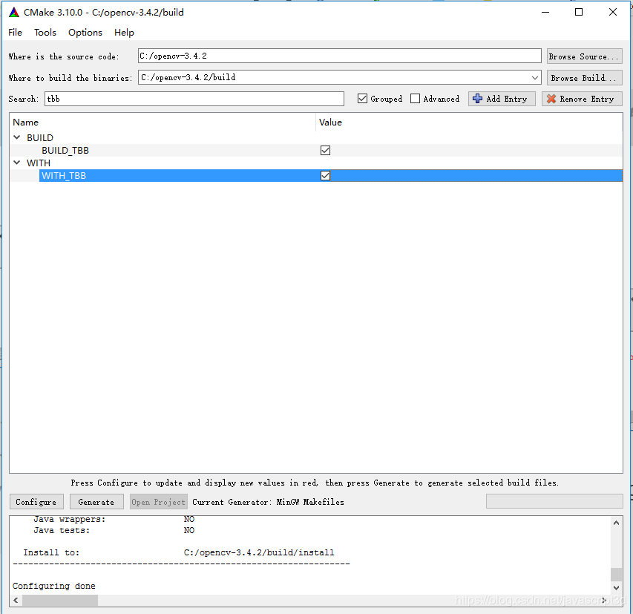Click the source code path field

click(339, 56)
